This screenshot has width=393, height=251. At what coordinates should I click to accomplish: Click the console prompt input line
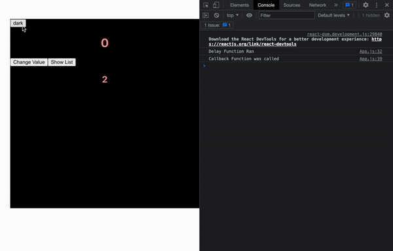pyautogui.click(x=296, y=66)
